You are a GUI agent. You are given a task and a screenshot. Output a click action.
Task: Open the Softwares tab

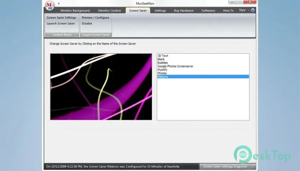208,11
